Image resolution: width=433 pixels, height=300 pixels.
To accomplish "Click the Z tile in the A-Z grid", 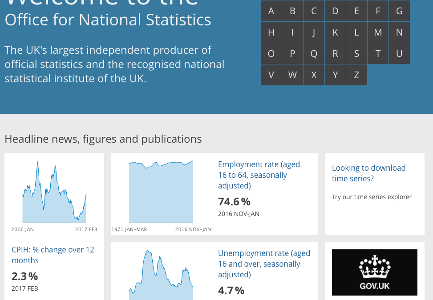I will point(356,75).
